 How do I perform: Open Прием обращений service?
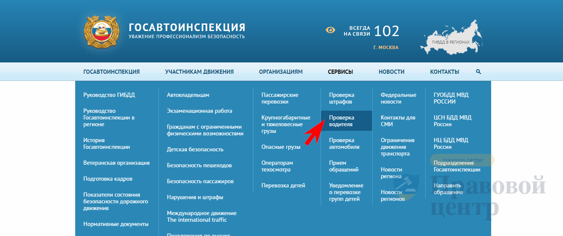click(x=344, y=166)
